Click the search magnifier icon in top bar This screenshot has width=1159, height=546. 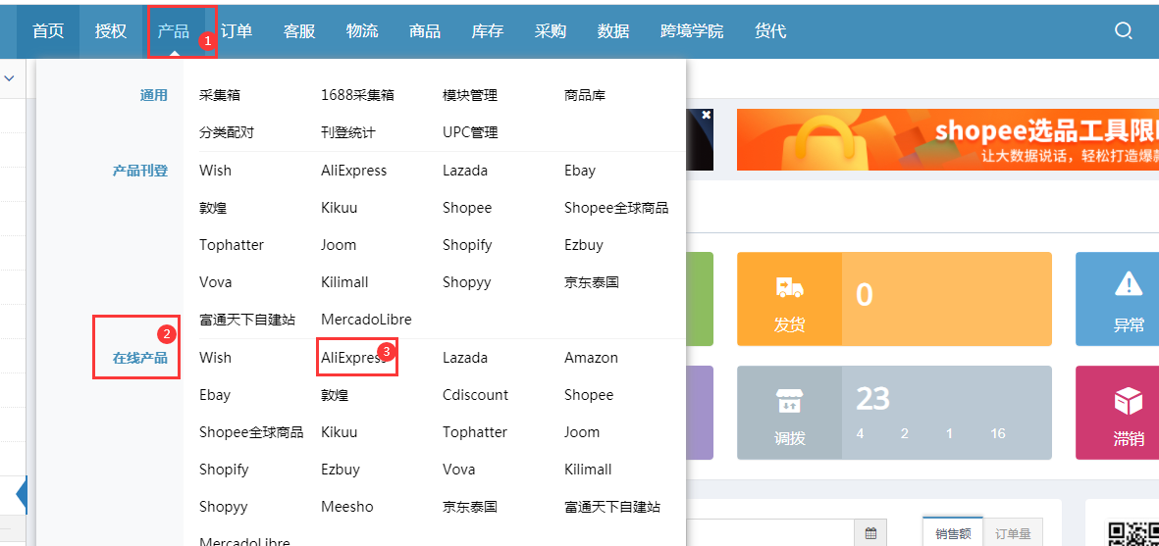(1123, 30)
